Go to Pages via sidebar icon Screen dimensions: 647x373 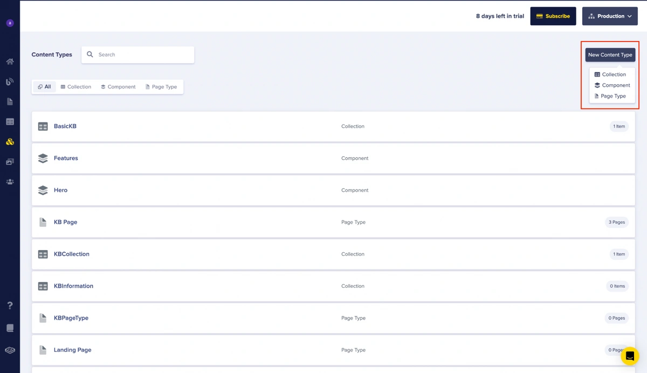coord(10,102)
